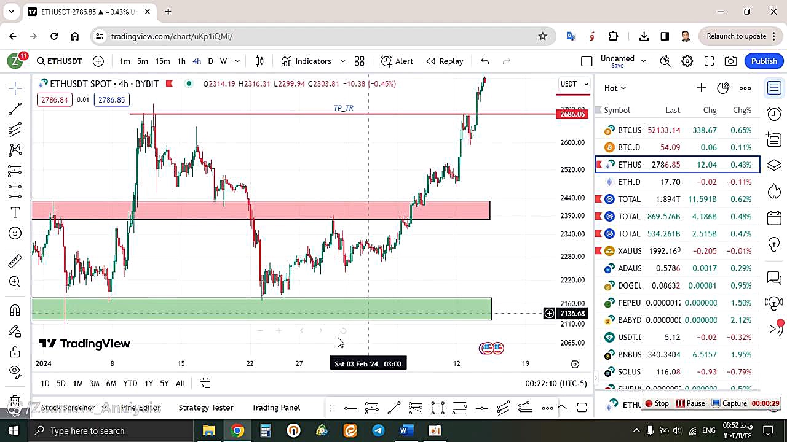Open the layout setup square icon
The width and height of the screenshot is (787, 442).
pos(587,61)
